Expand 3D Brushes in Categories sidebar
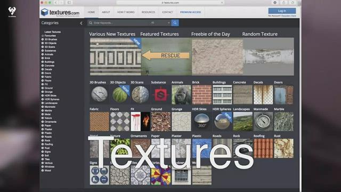This screenshot has height=192, width=341. point(43,39)
